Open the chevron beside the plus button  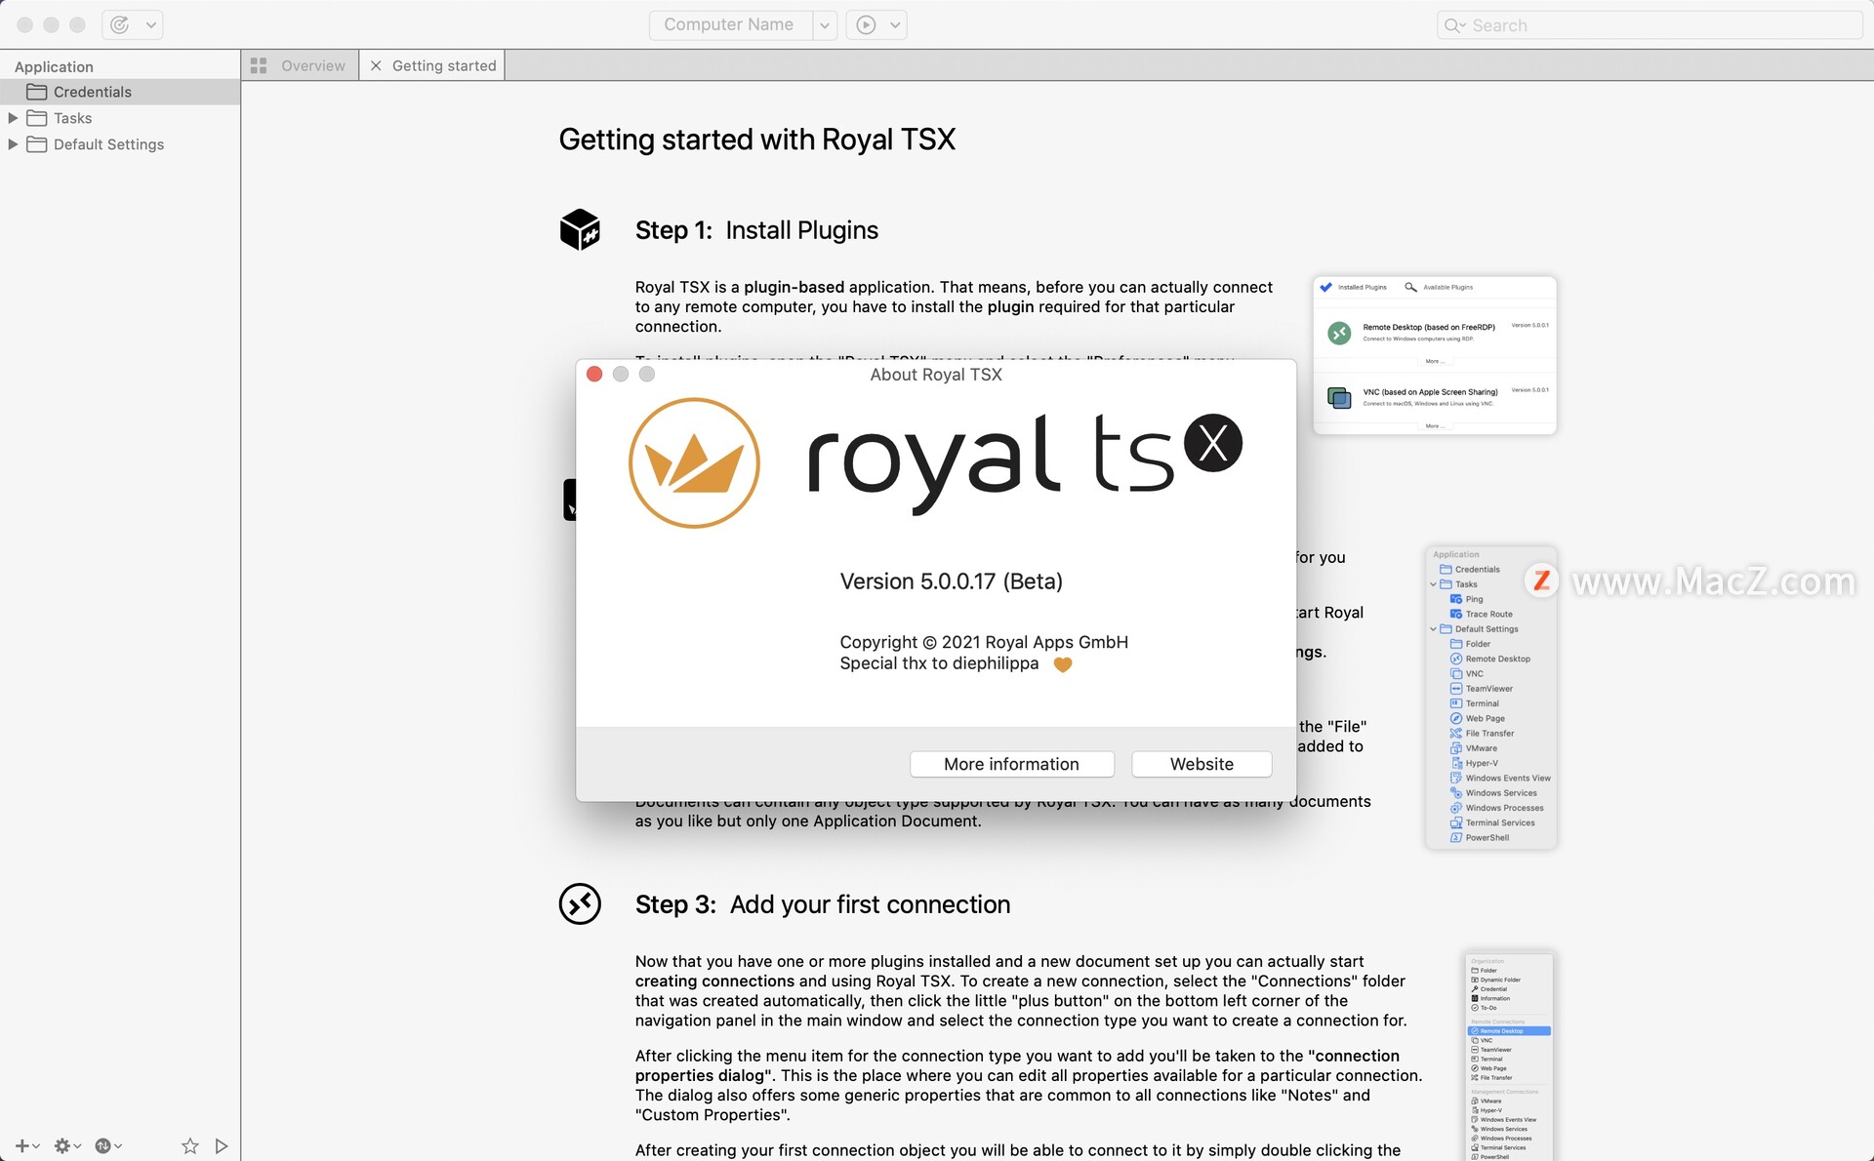coord(37,1146)
